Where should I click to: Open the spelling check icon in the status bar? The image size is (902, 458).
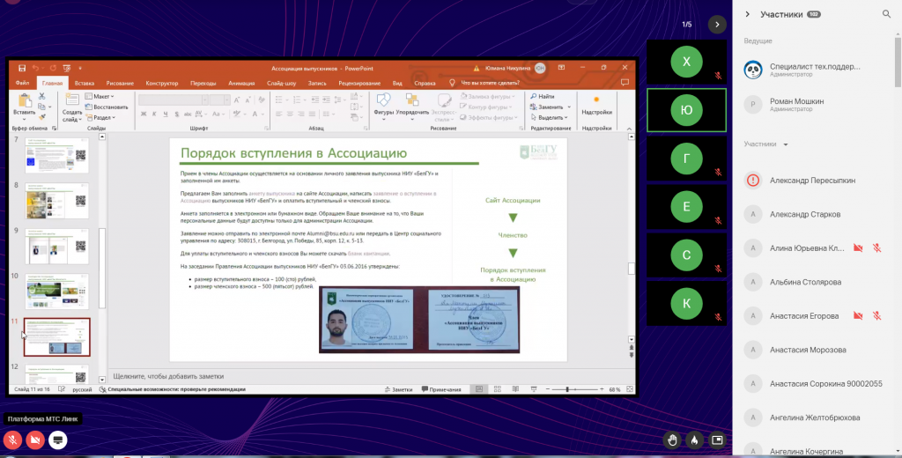pos(62,389)
